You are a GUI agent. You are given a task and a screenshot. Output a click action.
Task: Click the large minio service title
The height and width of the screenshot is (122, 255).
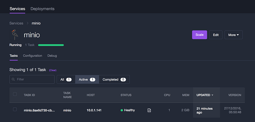click(32, 35)
